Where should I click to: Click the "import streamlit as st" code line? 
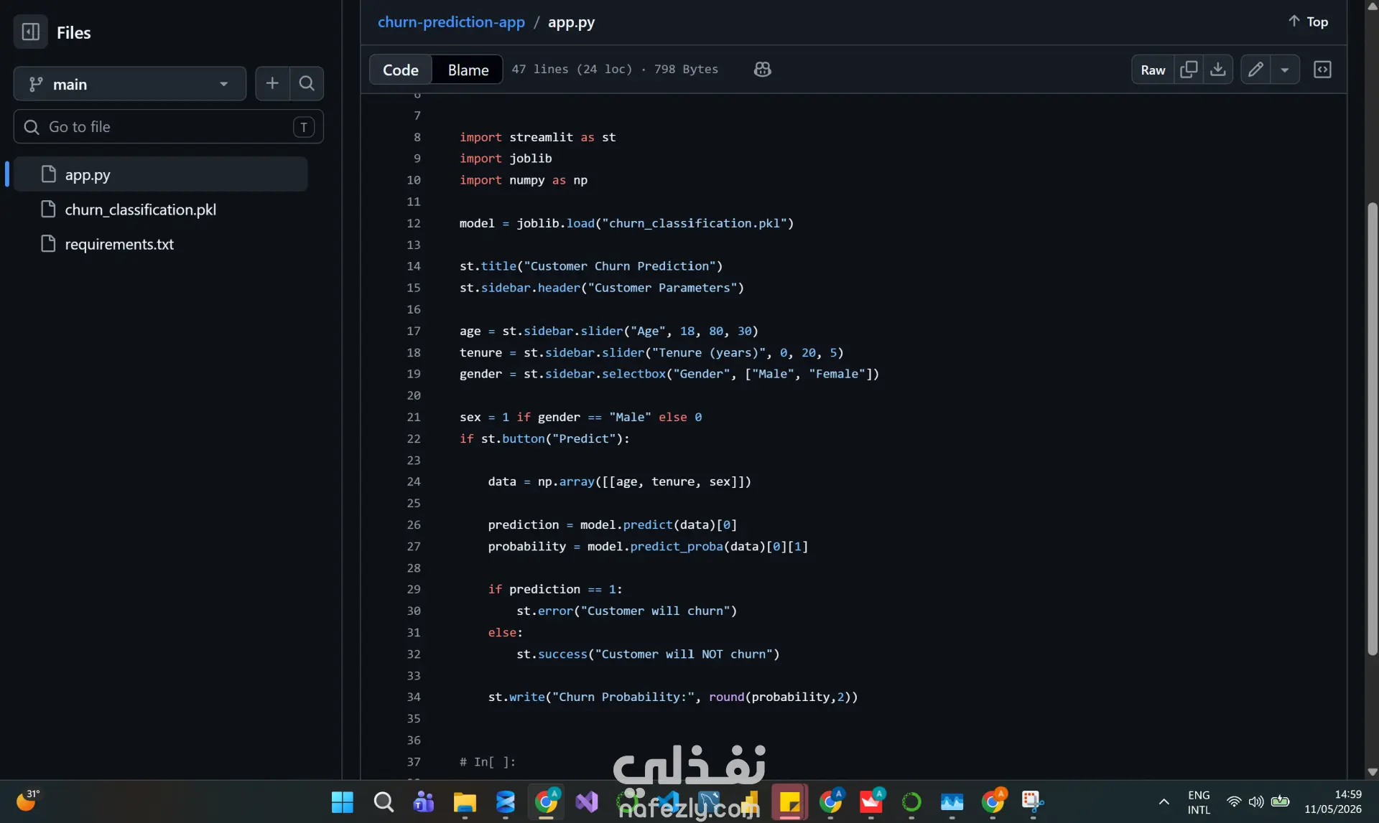click(x=537, y=137)
